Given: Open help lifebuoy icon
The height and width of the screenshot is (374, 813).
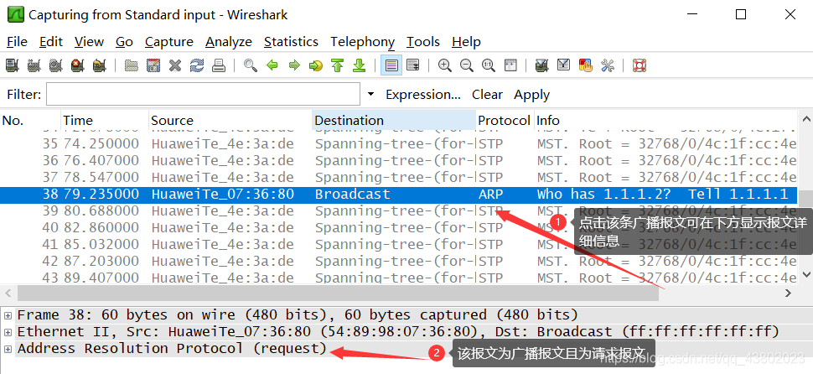Looking at the screenshot, I should [639, 65].
